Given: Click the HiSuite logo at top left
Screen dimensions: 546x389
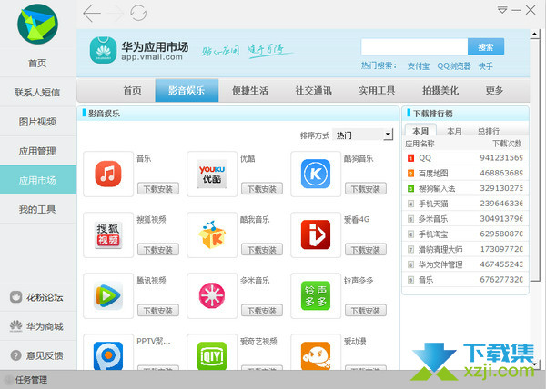Looking at the screenshot, I should (37, 24).
